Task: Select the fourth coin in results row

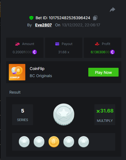Action: click(69, 142)
